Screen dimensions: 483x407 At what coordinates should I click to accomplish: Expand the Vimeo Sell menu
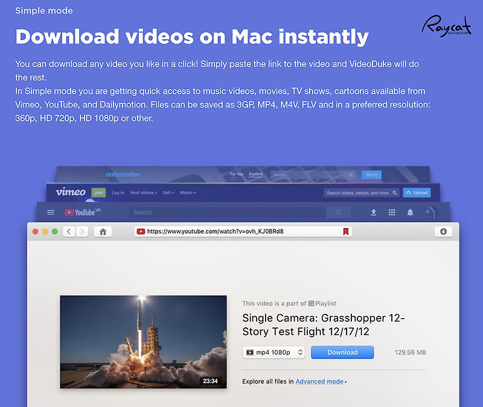click(168, 193)
